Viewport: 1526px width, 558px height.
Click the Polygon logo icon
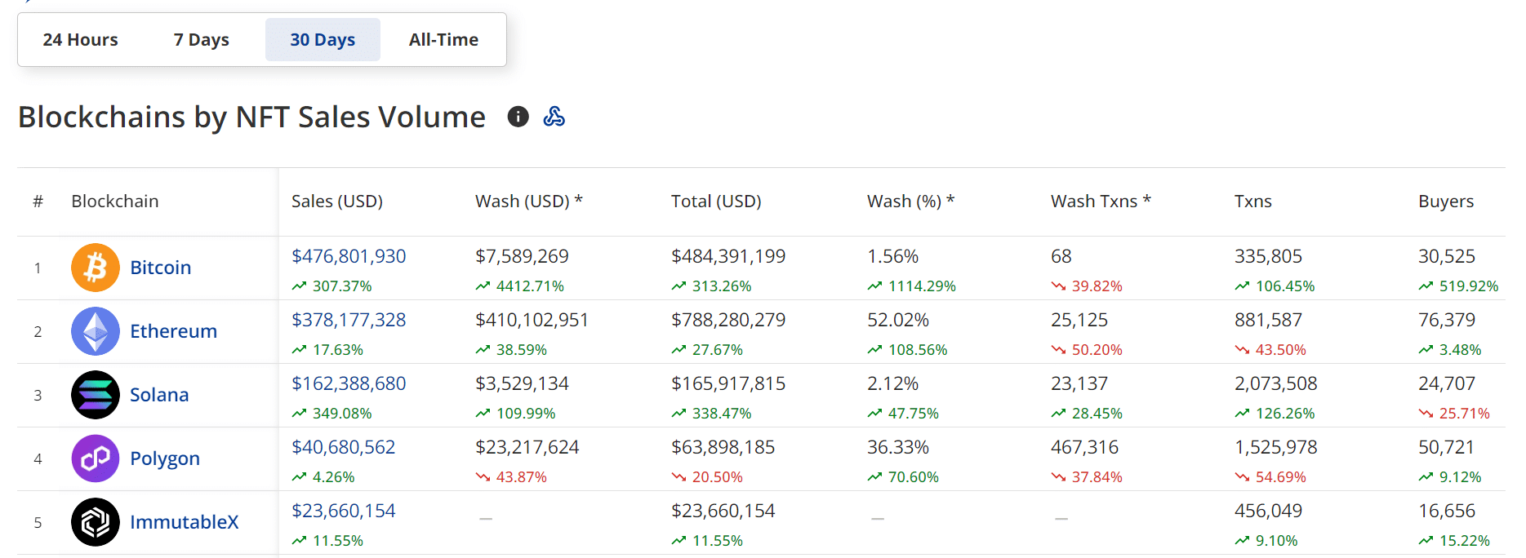96,458
